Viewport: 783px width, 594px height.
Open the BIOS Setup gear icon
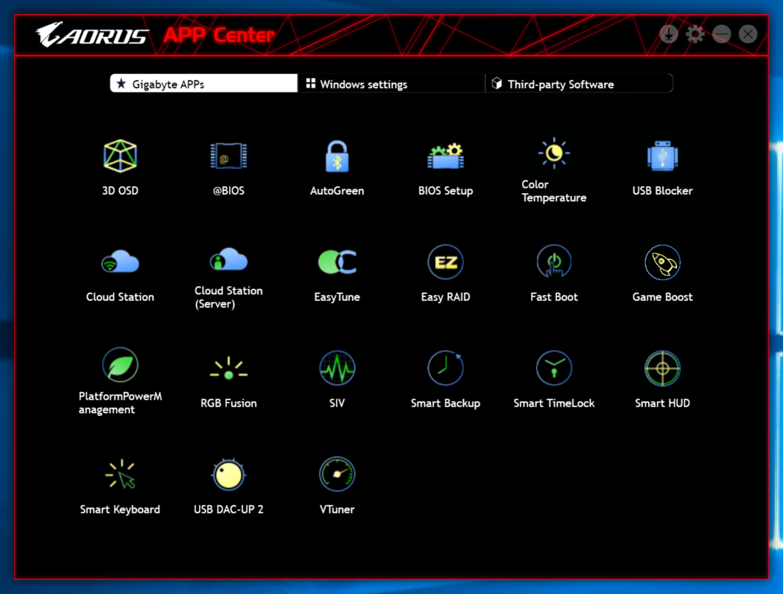[445, 157]
